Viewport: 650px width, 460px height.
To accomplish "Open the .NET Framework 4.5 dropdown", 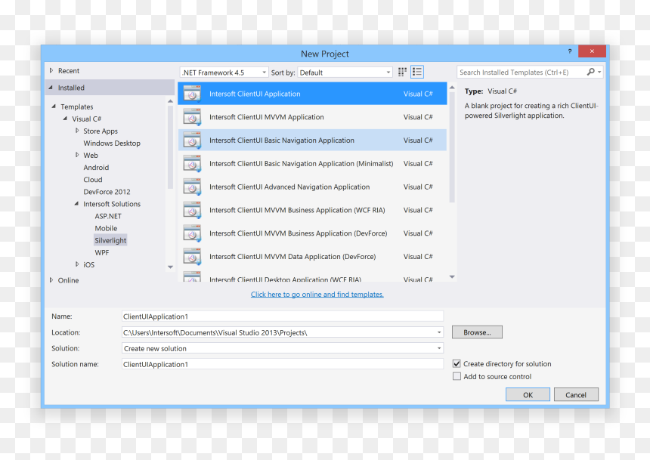I will [264, 73].
